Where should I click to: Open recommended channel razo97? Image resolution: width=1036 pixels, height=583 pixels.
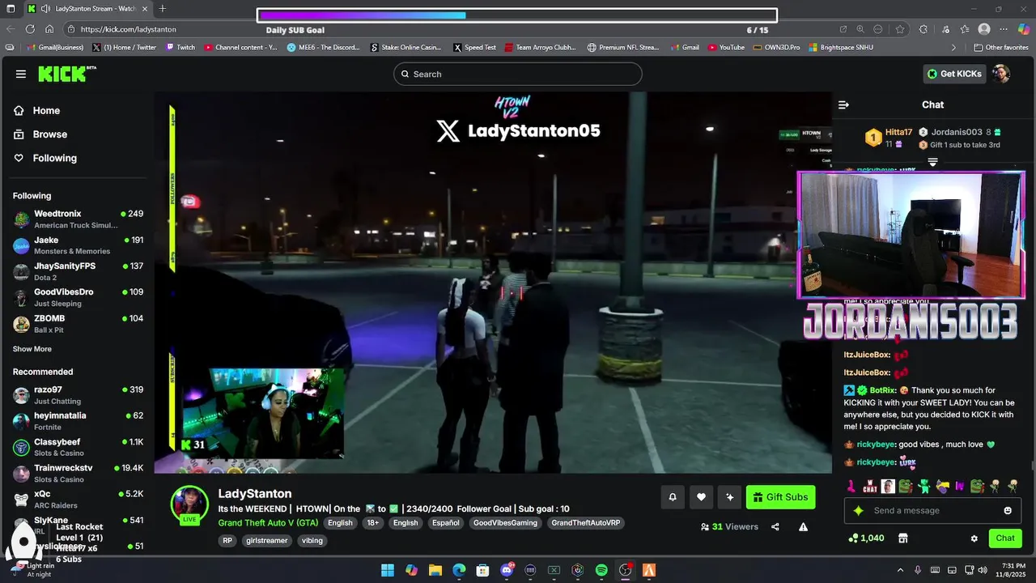78,395
